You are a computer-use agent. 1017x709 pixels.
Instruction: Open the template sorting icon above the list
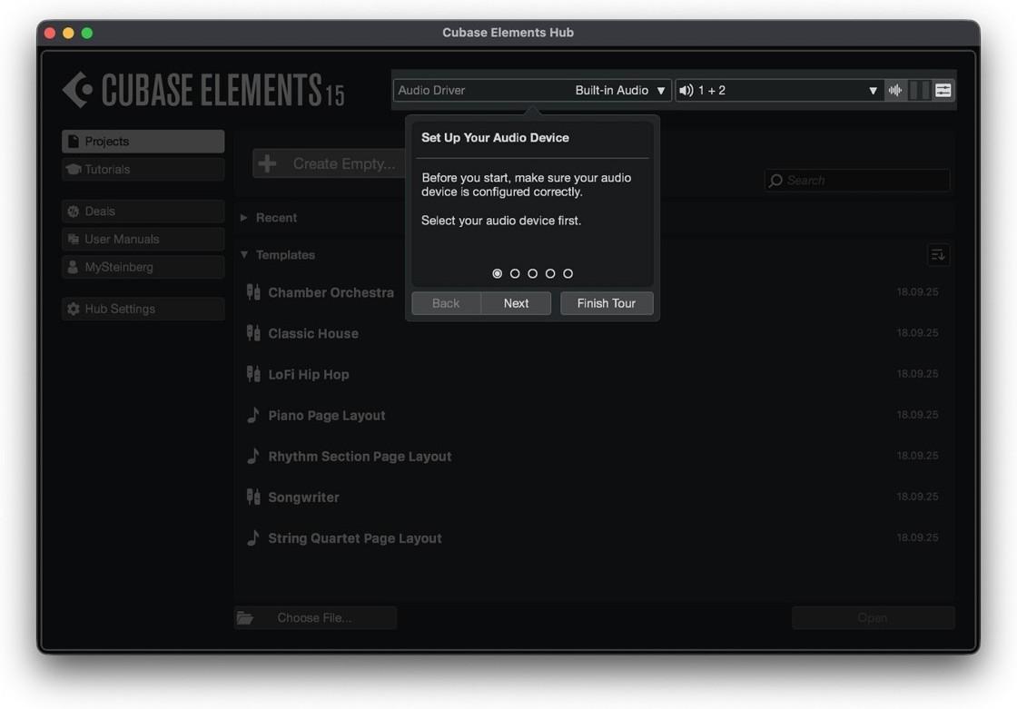coord(938,254)
